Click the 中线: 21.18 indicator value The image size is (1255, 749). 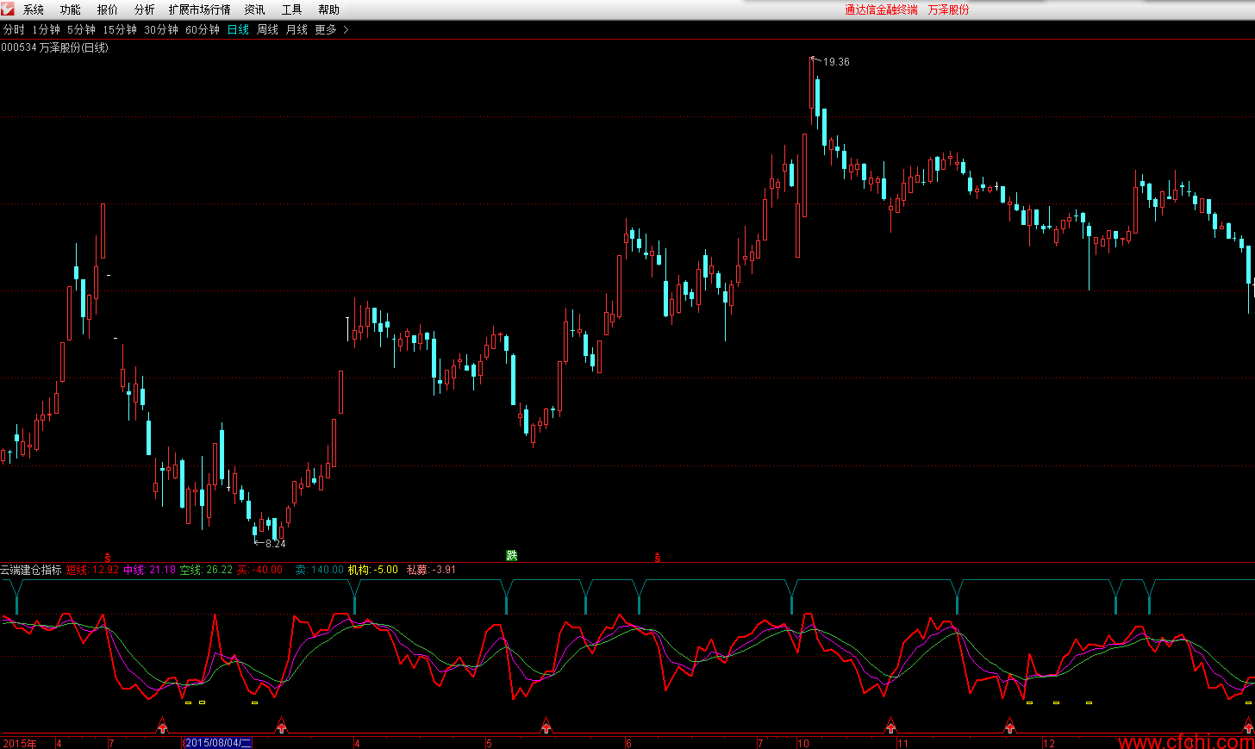pos(150,570)
